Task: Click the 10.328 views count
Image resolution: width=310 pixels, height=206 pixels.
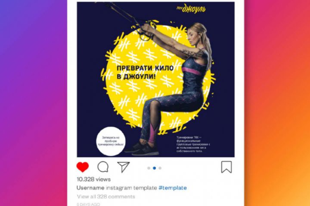Action: coord(93,179)
